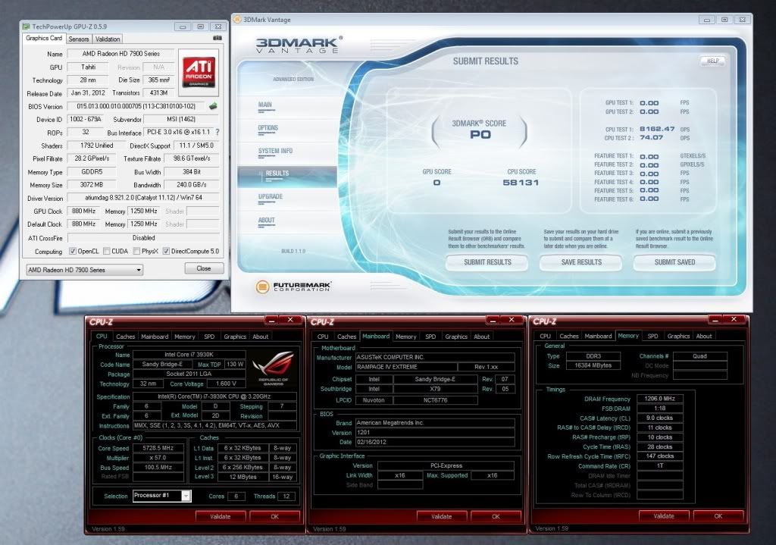The width and height of the screenshot is (776, 545).
Task: Maximize the 3DMark Vantage window
Action: coord(724,20)
